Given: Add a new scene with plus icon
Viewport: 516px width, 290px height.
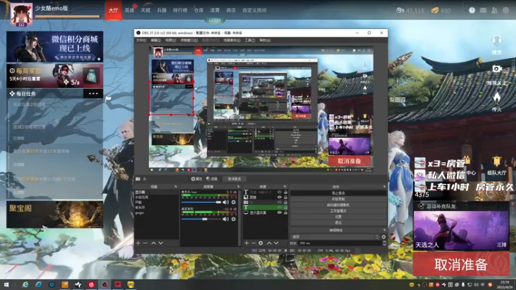Looking at the screenshot, I should pyautogui.click(x=138, y=243).
